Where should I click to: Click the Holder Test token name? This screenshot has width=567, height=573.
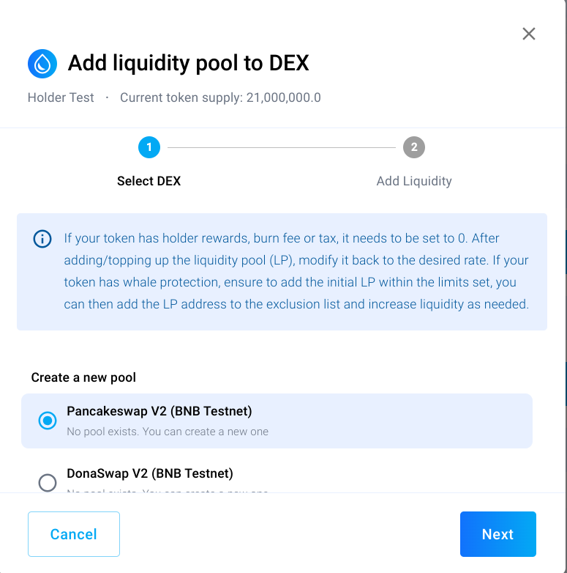61,97
